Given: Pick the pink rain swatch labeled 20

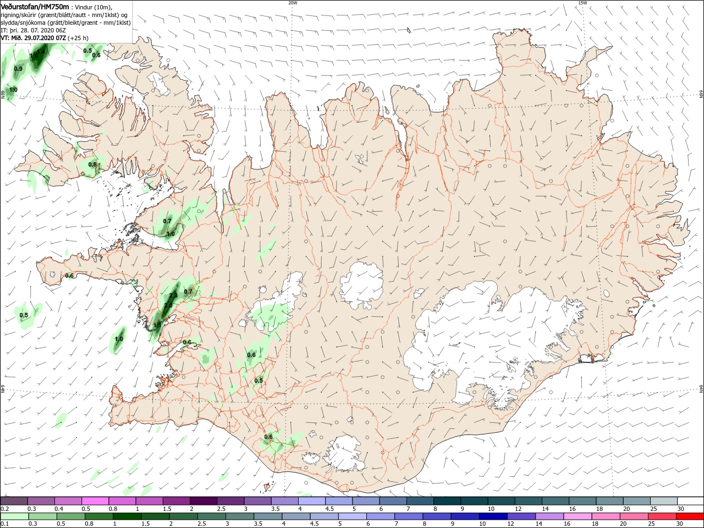Looking at the screenshot, I should 634,516.
